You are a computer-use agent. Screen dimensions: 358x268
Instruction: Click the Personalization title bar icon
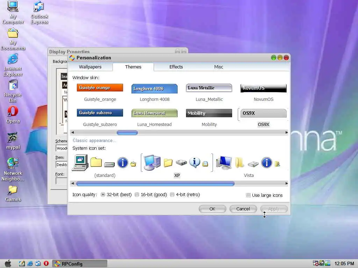tap(72, 58)
